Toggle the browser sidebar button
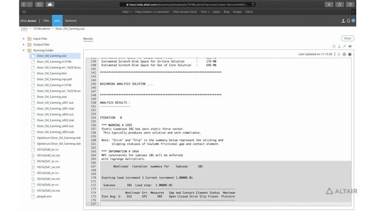Image resolution: width=375 pixels, height=211 pixels. tap(39, 4)
